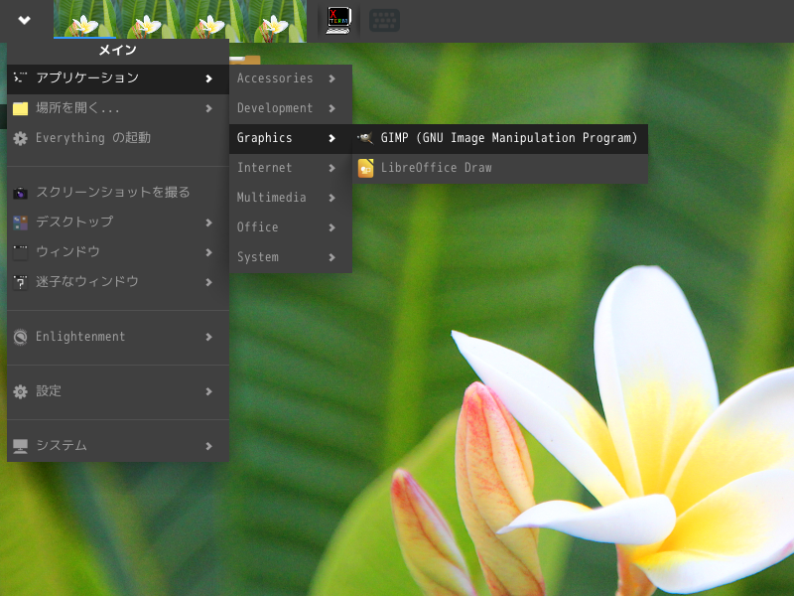This screenshot has width=794, height=596.
Task: Select the Graphics category
Action: pos(291,138)
